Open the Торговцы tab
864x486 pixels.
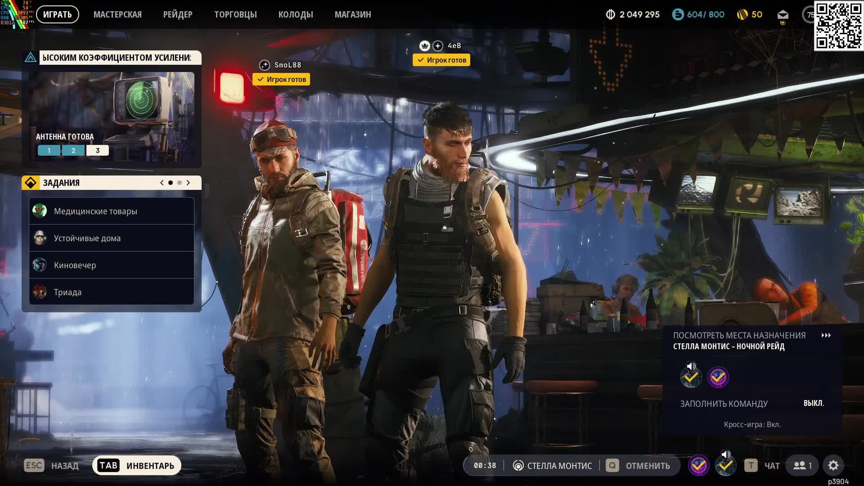(x=235, y=14)
